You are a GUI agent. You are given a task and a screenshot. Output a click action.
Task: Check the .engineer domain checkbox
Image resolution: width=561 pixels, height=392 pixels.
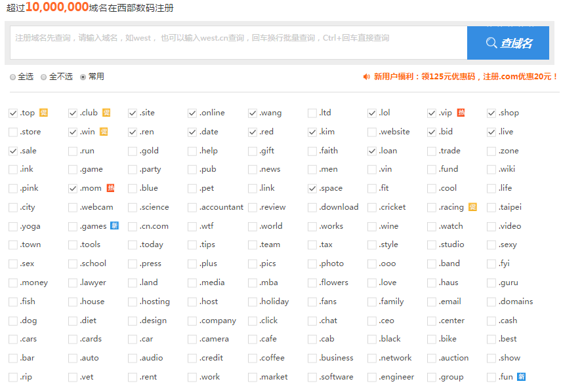(372, 377)
